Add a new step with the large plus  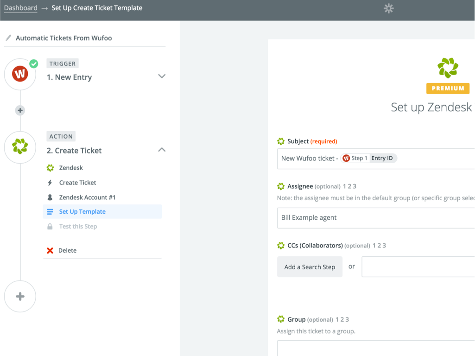click(x=20, y=297)
